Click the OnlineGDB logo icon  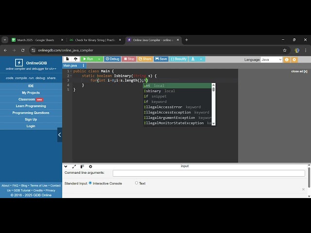[19, 63]
